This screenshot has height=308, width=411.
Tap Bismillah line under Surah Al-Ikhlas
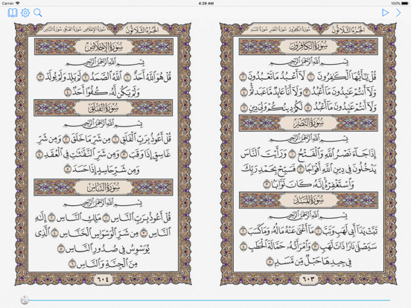[x=104, y=62]
